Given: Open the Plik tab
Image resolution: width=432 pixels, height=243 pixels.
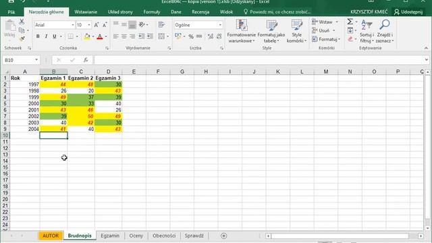Looking at the screenshot, I should tap(11, 12).
